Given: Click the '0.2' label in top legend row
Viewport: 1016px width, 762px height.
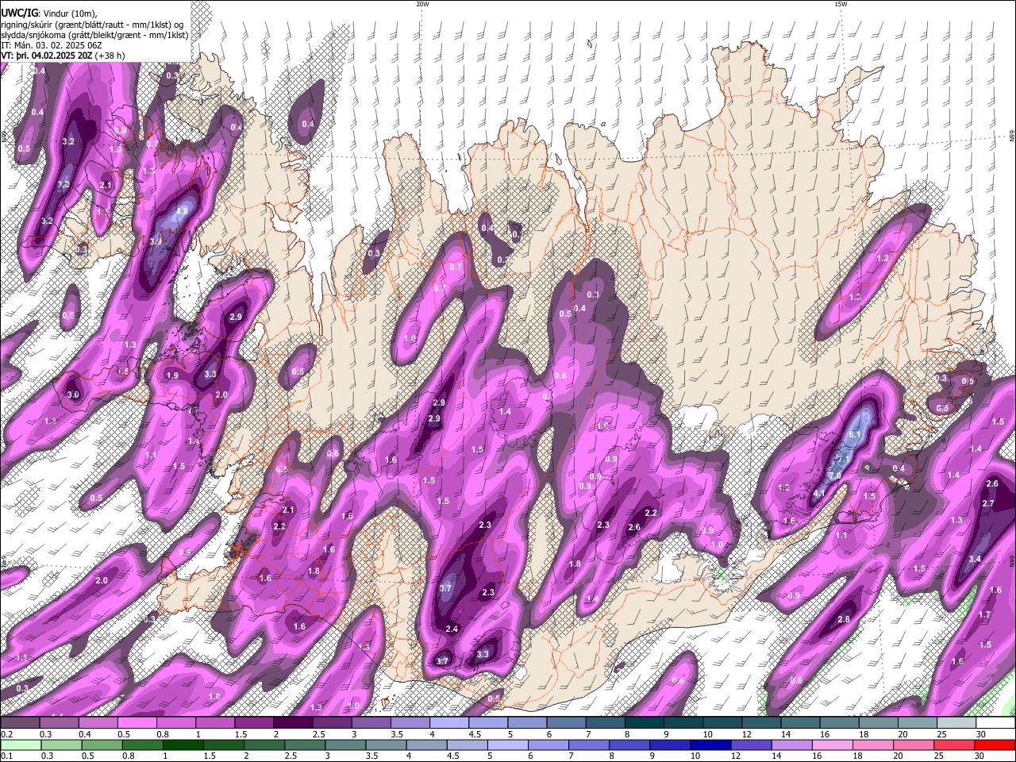Looking at the screenshot, I should click(x=6, y=734).
